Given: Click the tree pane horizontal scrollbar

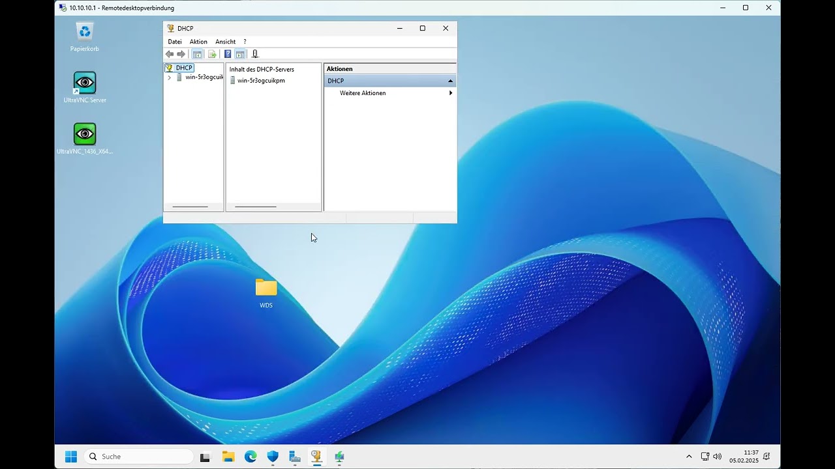Looking at the screenshot, I should point(190,207).
